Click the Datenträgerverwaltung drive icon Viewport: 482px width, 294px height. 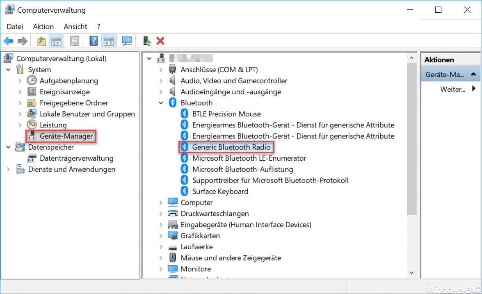point(32,158)
